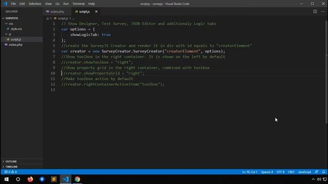This screenshot has width=328, height=184.
Task: Click the 'showLogicTab: true' code line
Action: [x=90, y=35]
